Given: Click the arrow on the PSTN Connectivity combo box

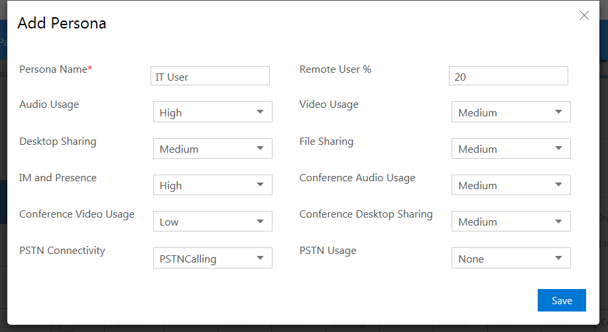Looking at the screenshot, I should pyautogui.click(x=260, y=259).
